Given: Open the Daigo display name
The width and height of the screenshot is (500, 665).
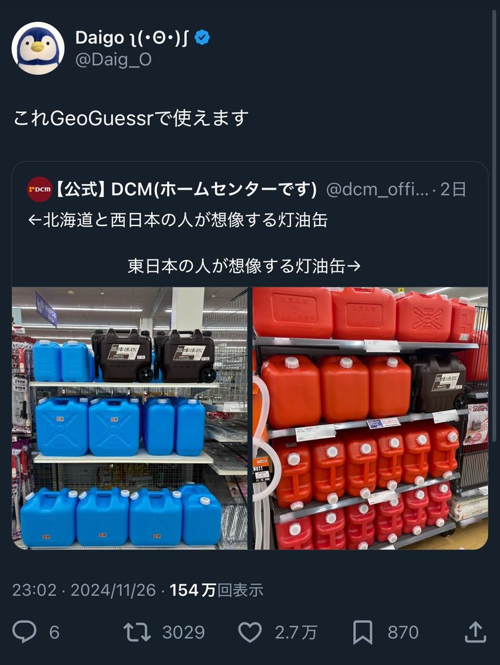Looking at the screenshot, I should pos(132,38).
